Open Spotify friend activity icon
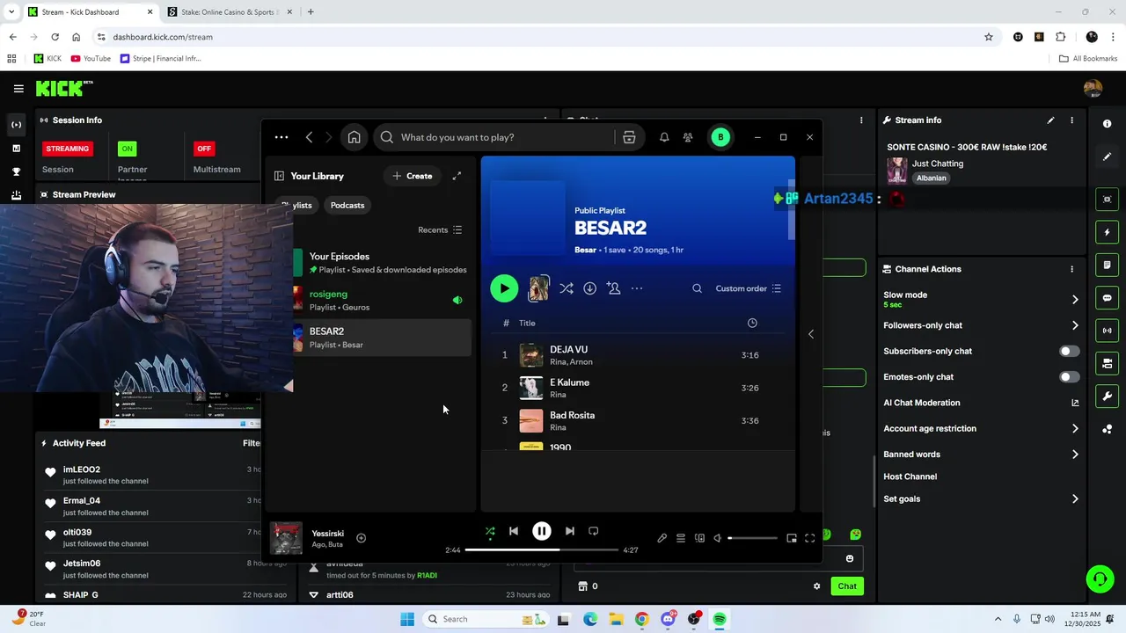Screen dimensions: 1126x633 (x=688, y=137)
